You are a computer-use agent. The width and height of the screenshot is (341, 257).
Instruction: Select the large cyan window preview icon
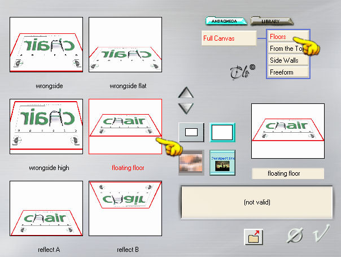(x=222, y=132)
